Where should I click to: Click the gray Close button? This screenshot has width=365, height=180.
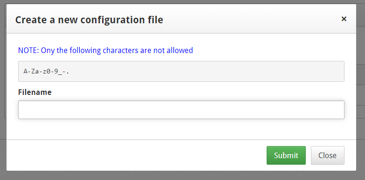pos(328,155)
